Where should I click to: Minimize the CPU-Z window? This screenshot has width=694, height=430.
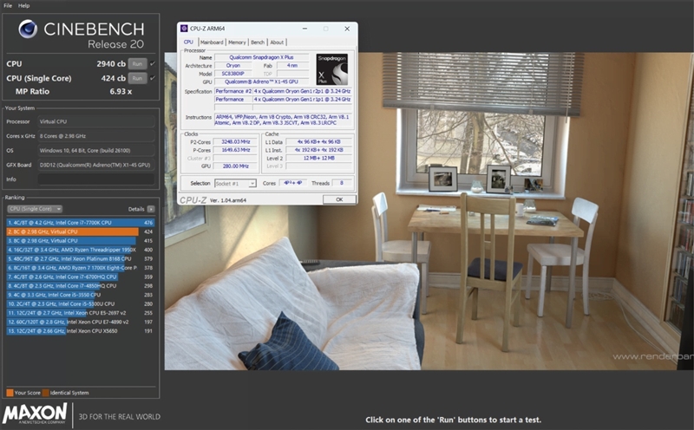pyautogui.click(x=305, y=29)
